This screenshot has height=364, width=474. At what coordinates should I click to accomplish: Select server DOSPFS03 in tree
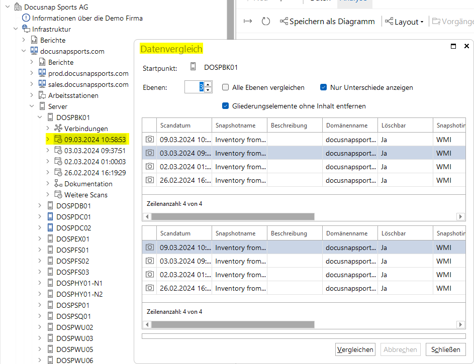click(72, 272)
